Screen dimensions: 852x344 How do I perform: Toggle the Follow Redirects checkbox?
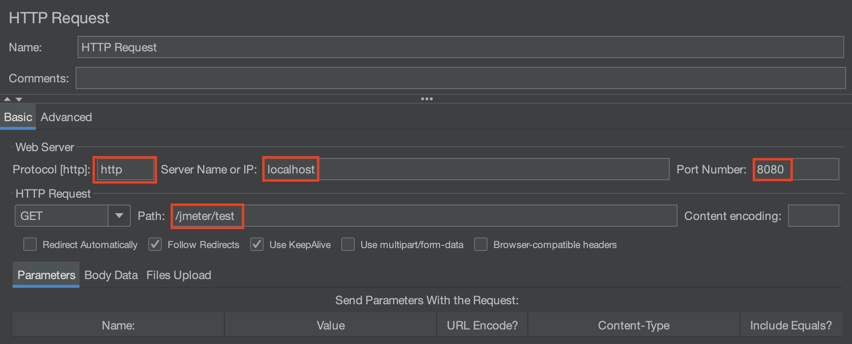(x=155, y=244)
